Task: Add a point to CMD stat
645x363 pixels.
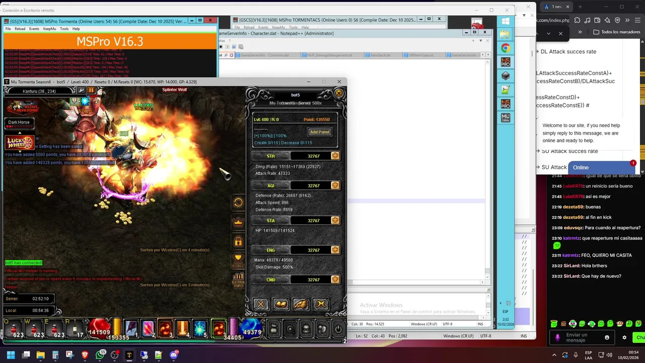Action: point(335,279)
